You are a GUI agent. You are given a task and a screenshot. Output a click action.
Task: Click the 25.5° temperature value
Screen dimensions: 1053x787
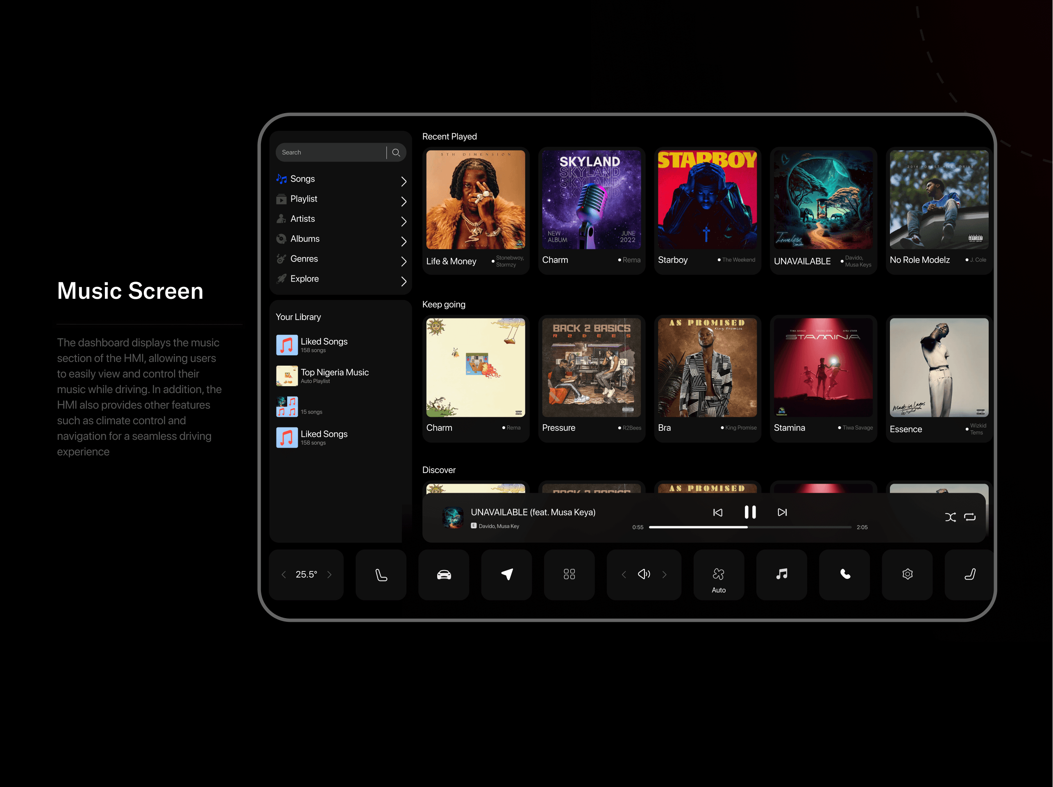pos(306,575)
